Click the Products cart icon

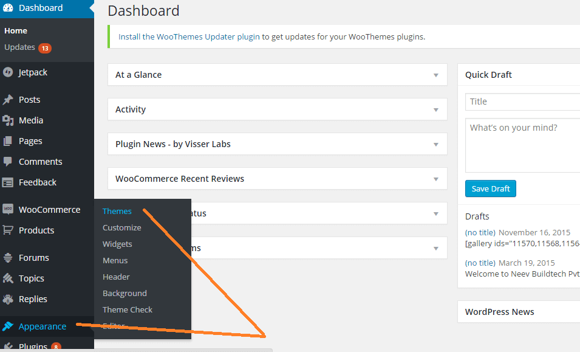[8, 230]
